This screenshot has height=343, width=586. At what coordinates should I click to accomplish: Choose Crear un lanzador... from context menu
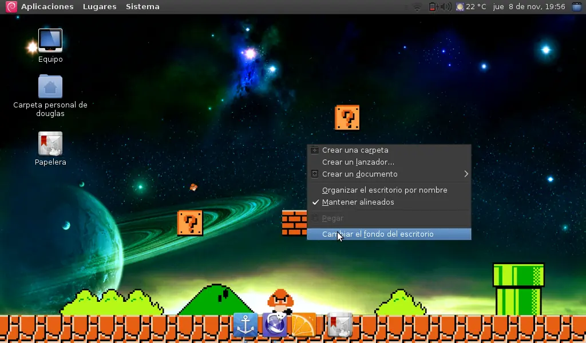point(389,162)
